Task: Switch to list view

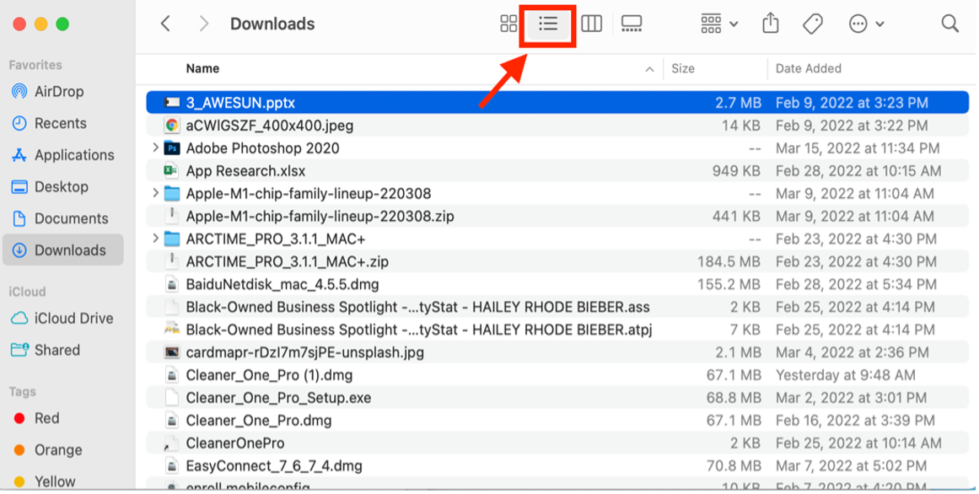Action: point(548,24)
